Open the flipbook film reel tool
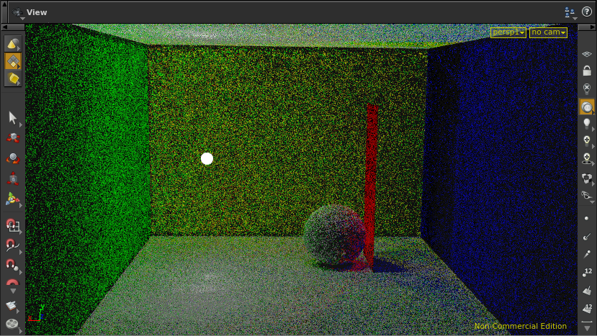The image size is (597, 336). tap(12, 324)
